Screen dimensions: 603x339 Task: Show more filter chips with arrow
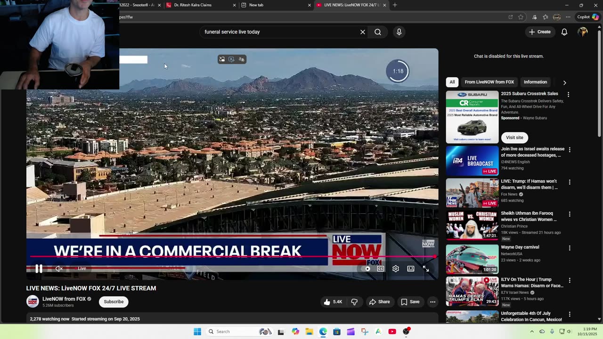point(564,82)
